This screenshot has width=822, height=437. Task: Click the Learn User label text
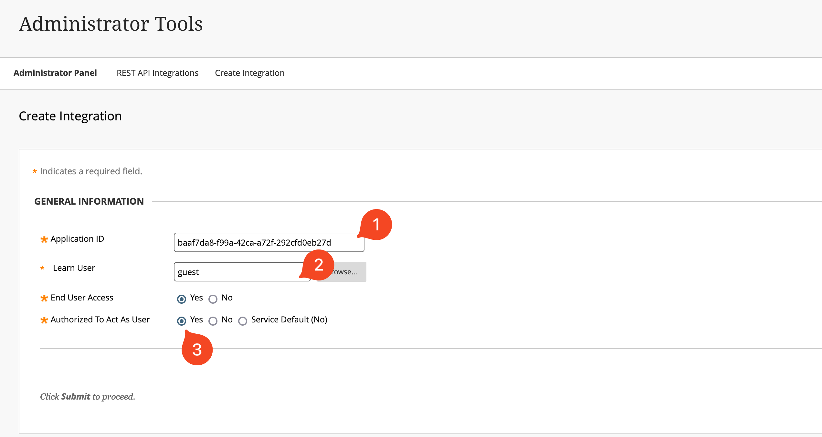point(74,268)
